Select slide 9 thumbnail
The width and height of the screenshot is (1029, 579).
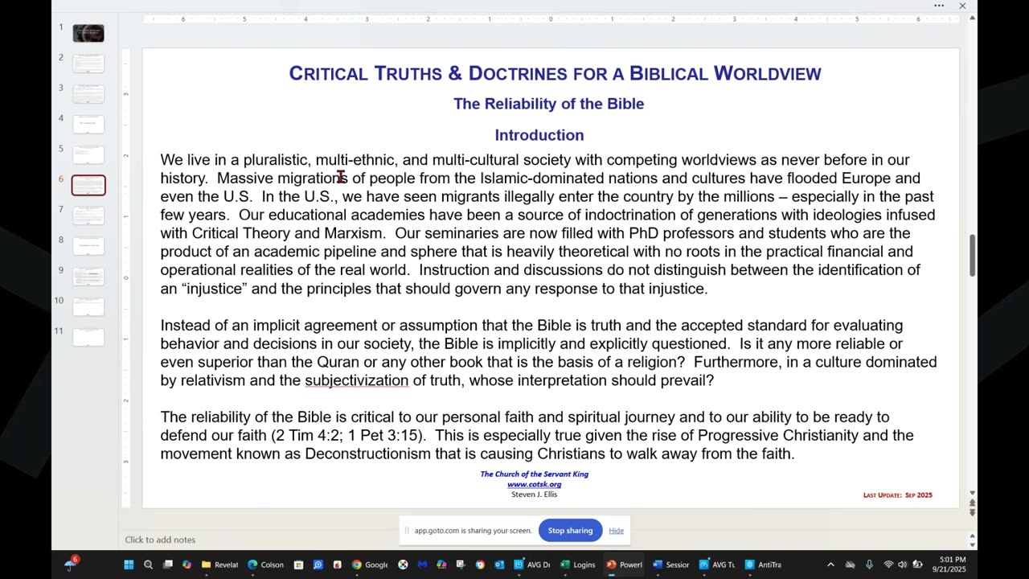[x=88, y=277]
